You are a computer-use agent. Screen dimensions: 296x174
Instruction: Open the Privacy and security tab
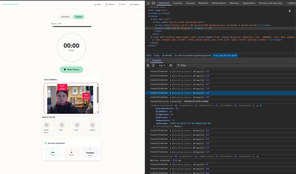270,3
